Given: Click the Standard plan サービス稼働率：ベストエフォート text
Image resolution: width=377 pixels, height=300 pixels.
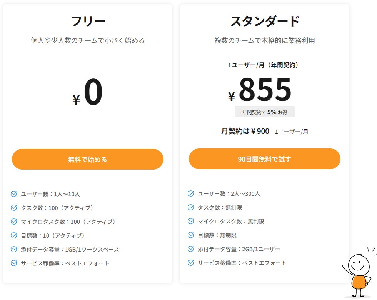Looking at the screenshot, I should click(x=242, y=263).
